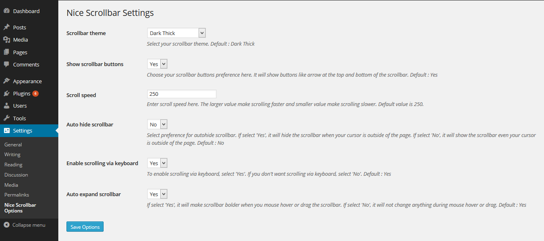Click the Tools wrench icon
Screen dimensions: 544x241
7,118
